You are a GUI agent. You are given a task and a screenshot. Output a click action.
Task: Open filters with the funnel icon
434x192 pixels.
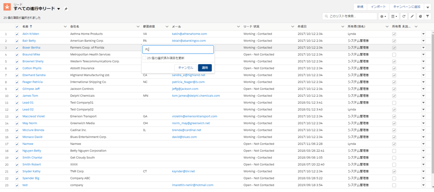coord(428,16)
